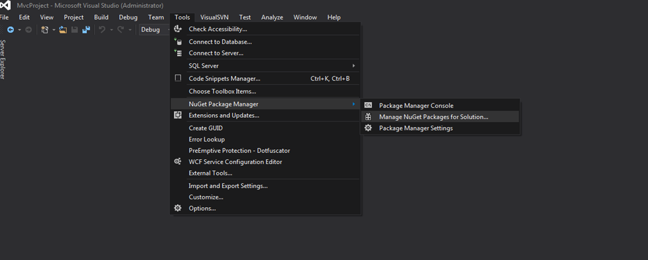This screenshot has height=260, width=648.
Task: Open the Test menu
Action: point(245,18)
